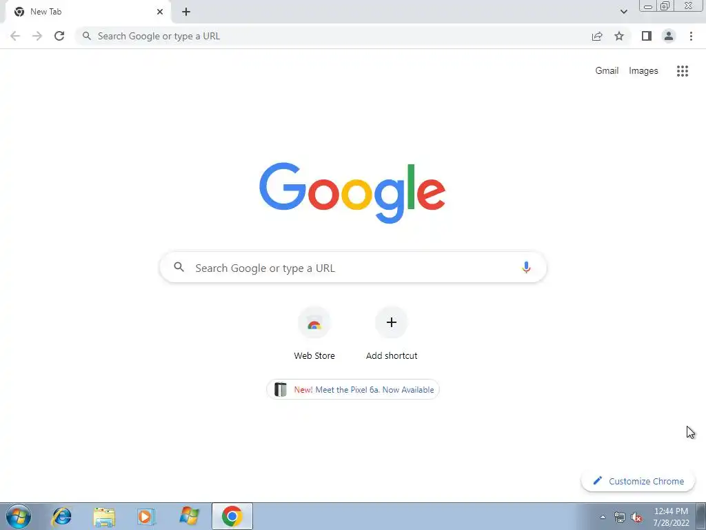Close the New Tab tab
Screen dimensions: 706x530
coord(160,12)
